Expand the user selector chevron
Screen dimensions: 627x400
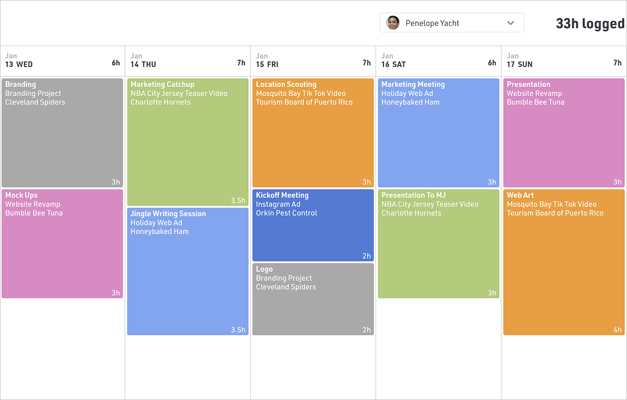[511, 23]
